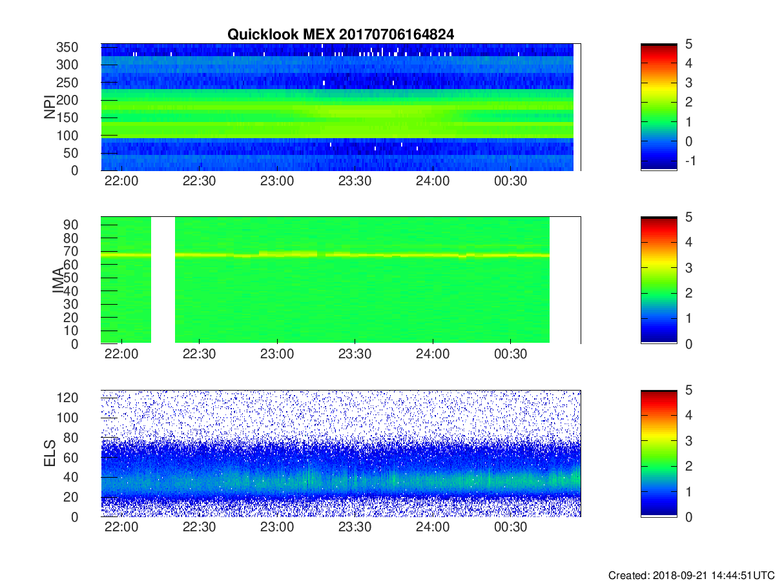
Task: Click the "-1" label on the NPI colorbar
Action: click(x=689, y=161)
